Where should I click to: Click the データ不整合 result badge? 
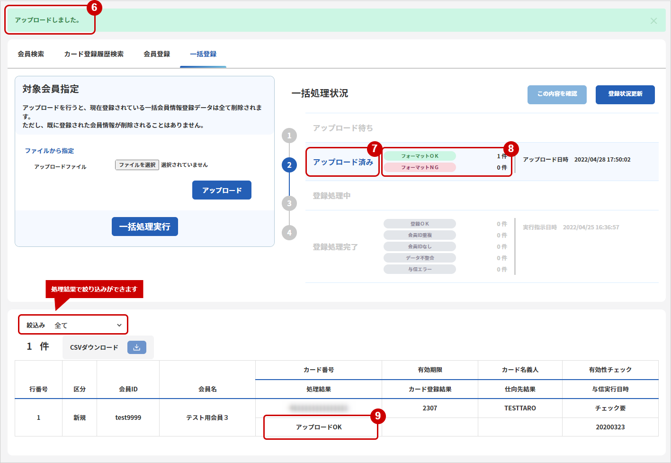pos(420,258)
